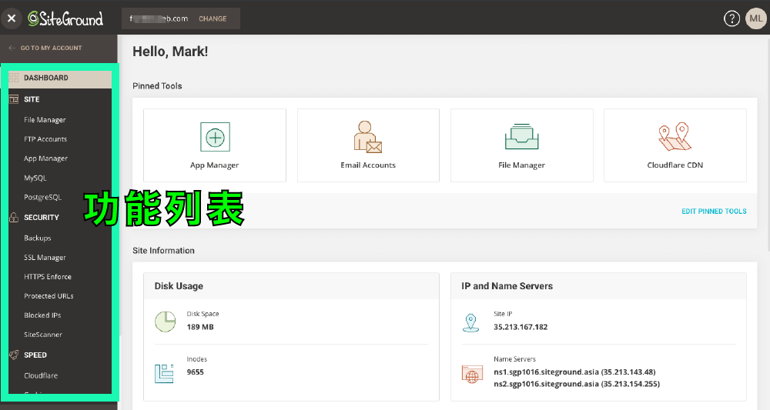Open MySQL in the sidebar

pyautogui.click(x=35, y=178)
